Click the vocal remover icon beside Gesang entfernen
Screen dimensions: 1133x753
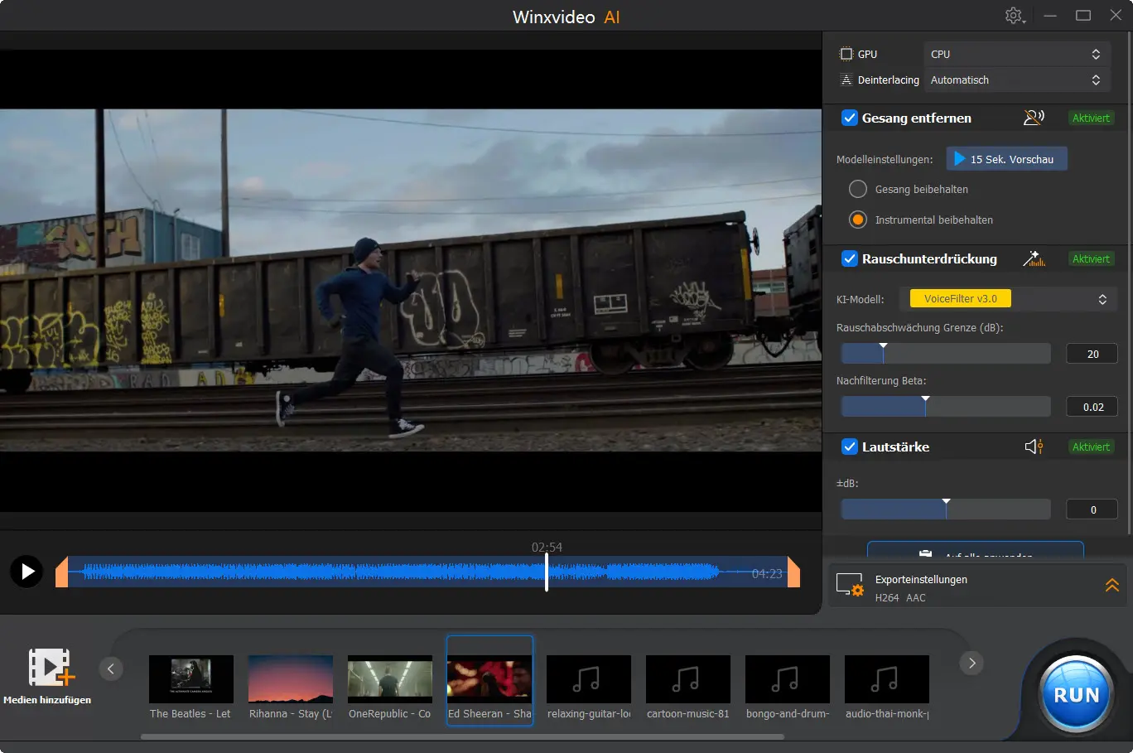coord(1033,118)
